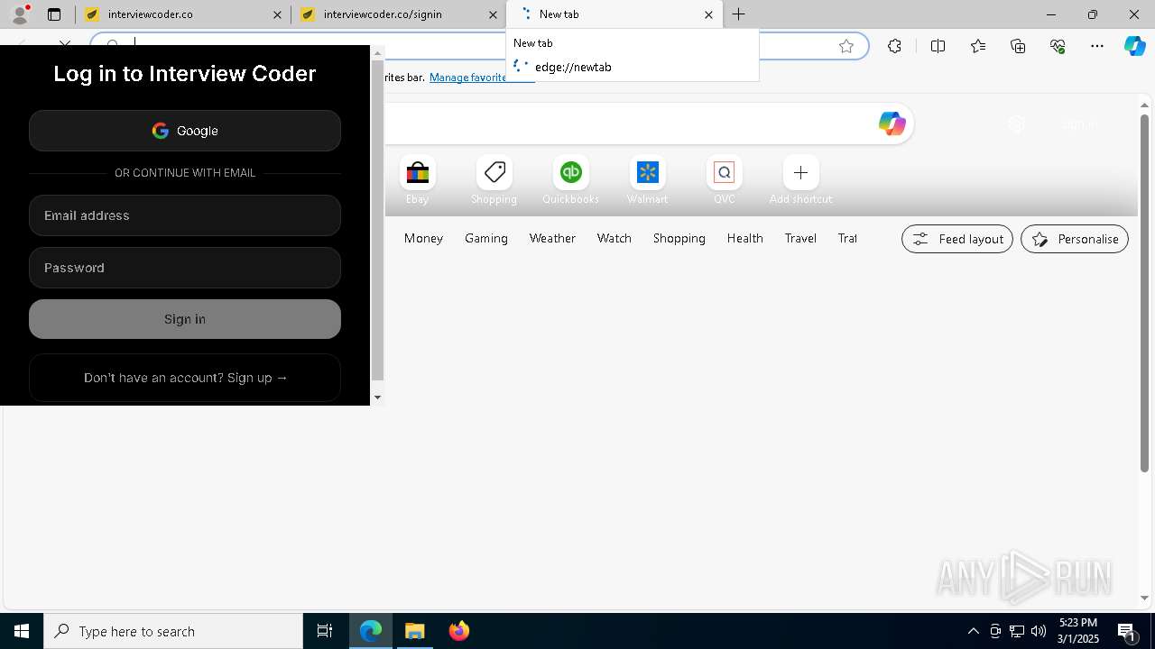Select the Health feed category
The height and width of the screenshot is (649, 1155).
click(745, 238)
